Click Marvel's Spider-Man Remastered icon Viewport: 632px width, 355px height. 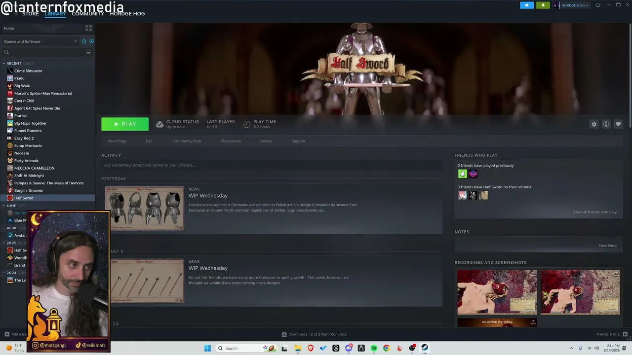pyautogui.click(x=10, y=93)
